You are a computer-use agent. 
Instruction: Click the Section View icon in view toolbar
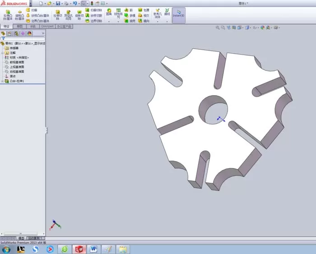(234, 28)
